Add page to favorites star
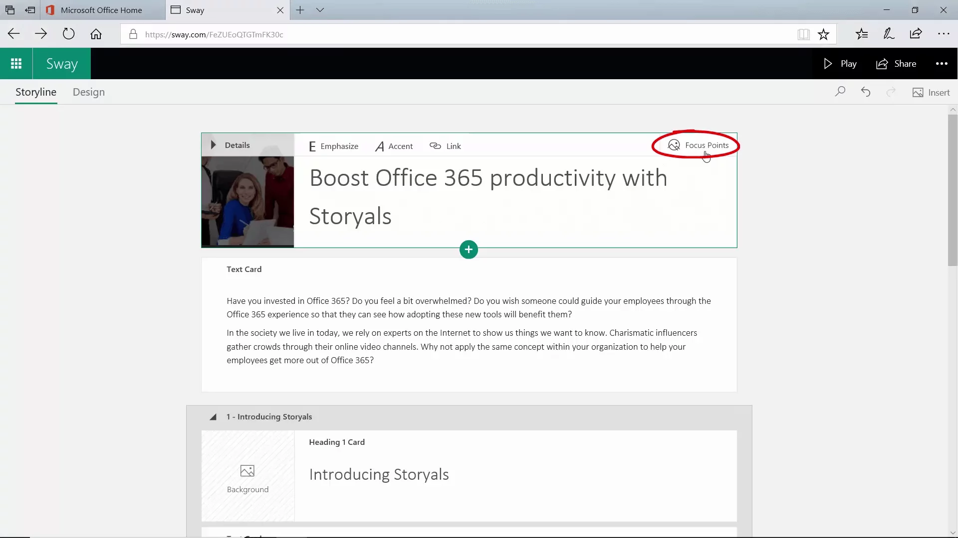The width and height of the screenshot is (958, 538). (823, 34)
